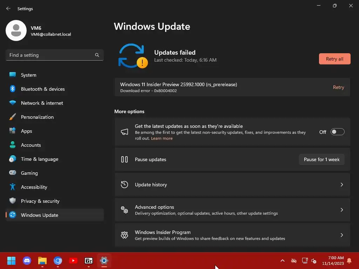Expand Update history chevron
The image size is (359, 269).
[341, 184]
